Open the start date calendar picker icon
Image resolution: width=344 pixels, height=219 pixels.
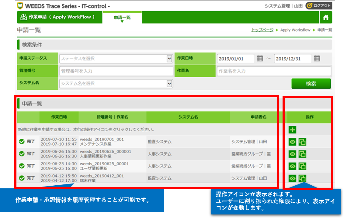[260, 59]
